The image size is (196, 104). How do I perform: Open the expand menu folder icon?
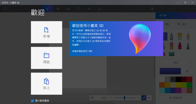pos(5,9)
